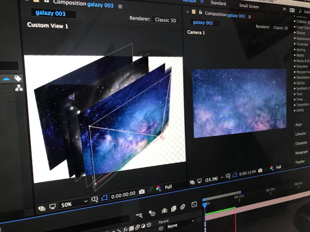Show more workspaces via the double chevron
The width and height of the screenshot is (310, 232).
click(284, 9)
